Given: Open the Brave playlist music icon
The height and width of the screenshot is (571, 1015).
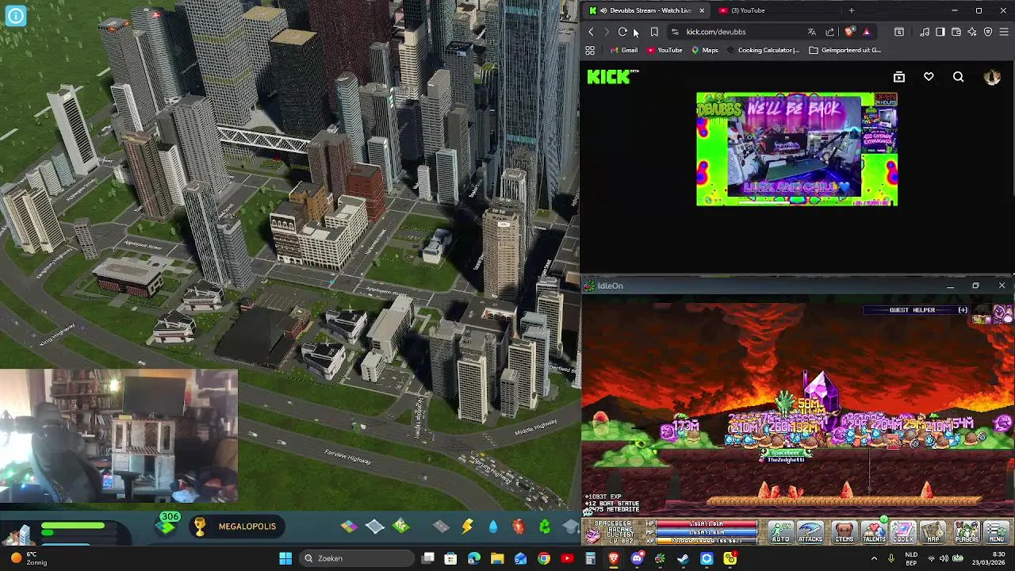Looking at the screenshot, I should (x=925, y=32).
